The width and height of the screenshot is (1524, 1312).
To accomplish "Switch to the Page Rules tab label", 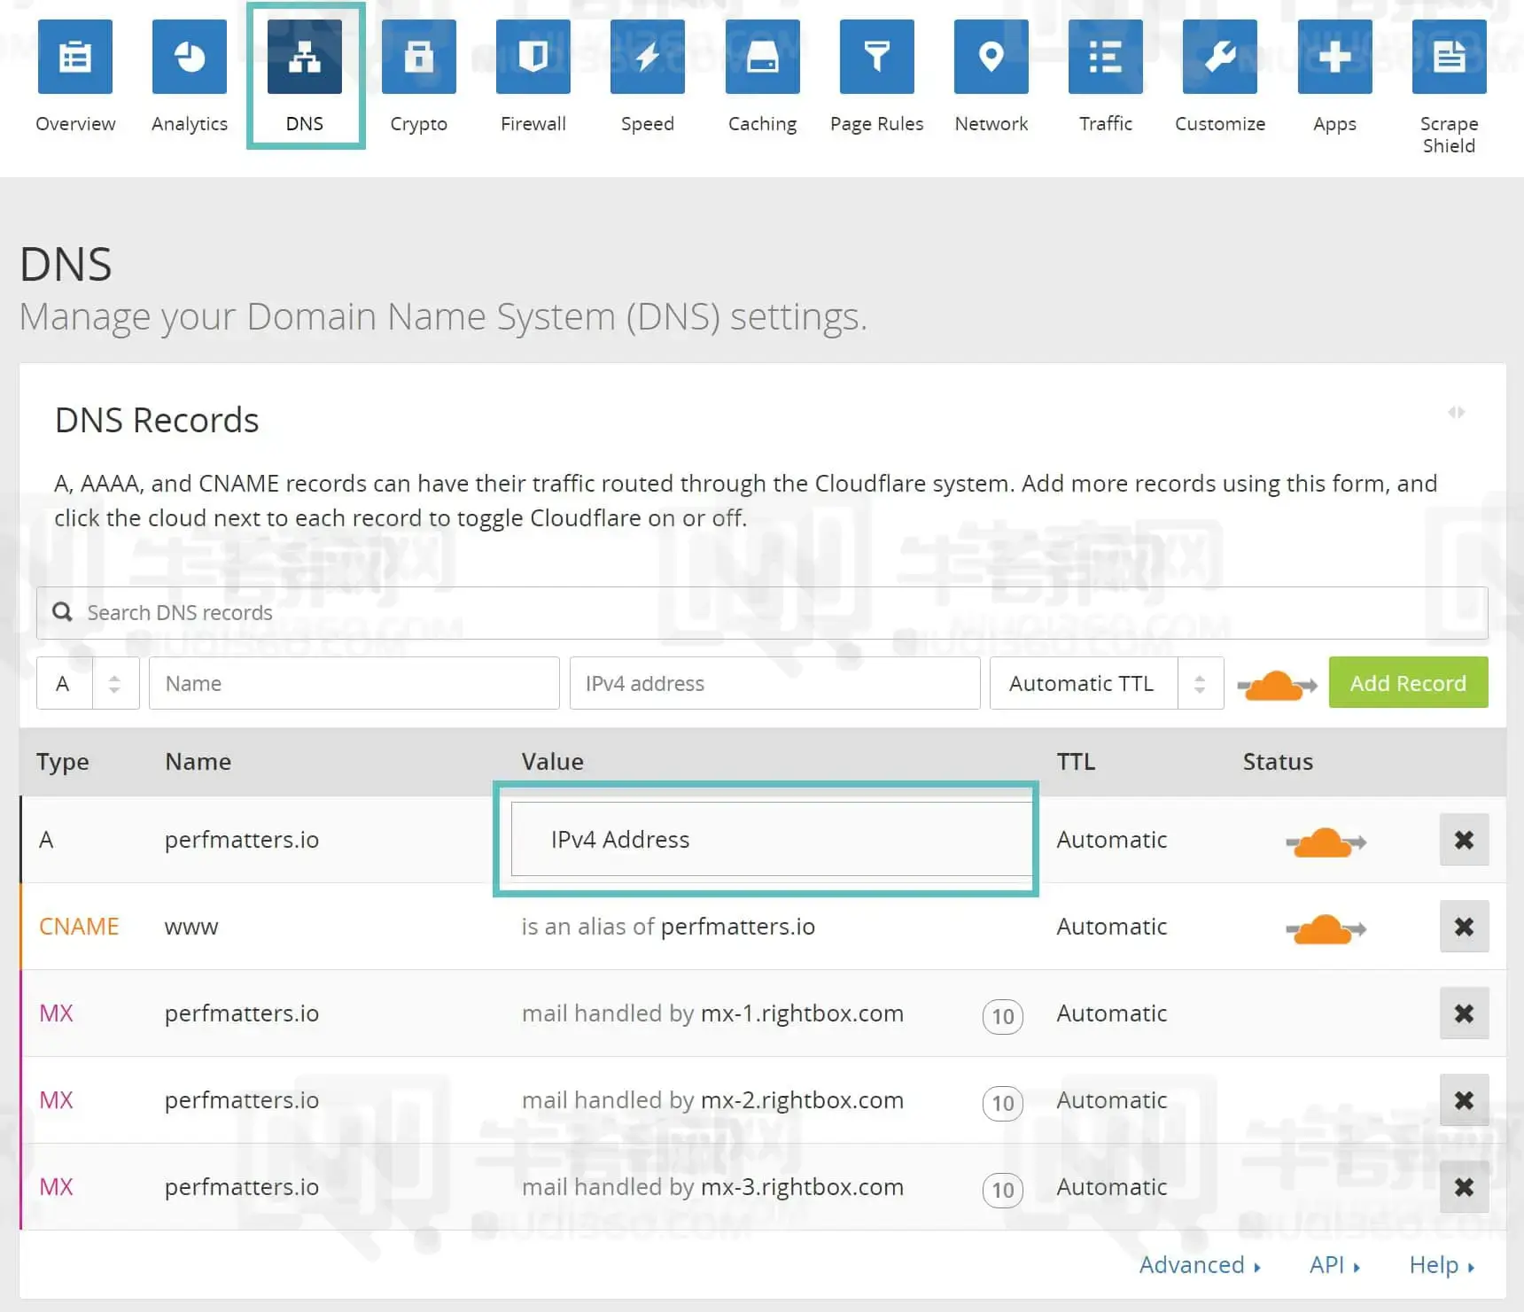I will coord(877,124).
